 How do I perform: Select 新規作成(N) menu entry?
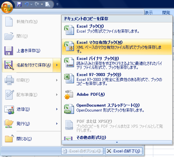(32, 21)
